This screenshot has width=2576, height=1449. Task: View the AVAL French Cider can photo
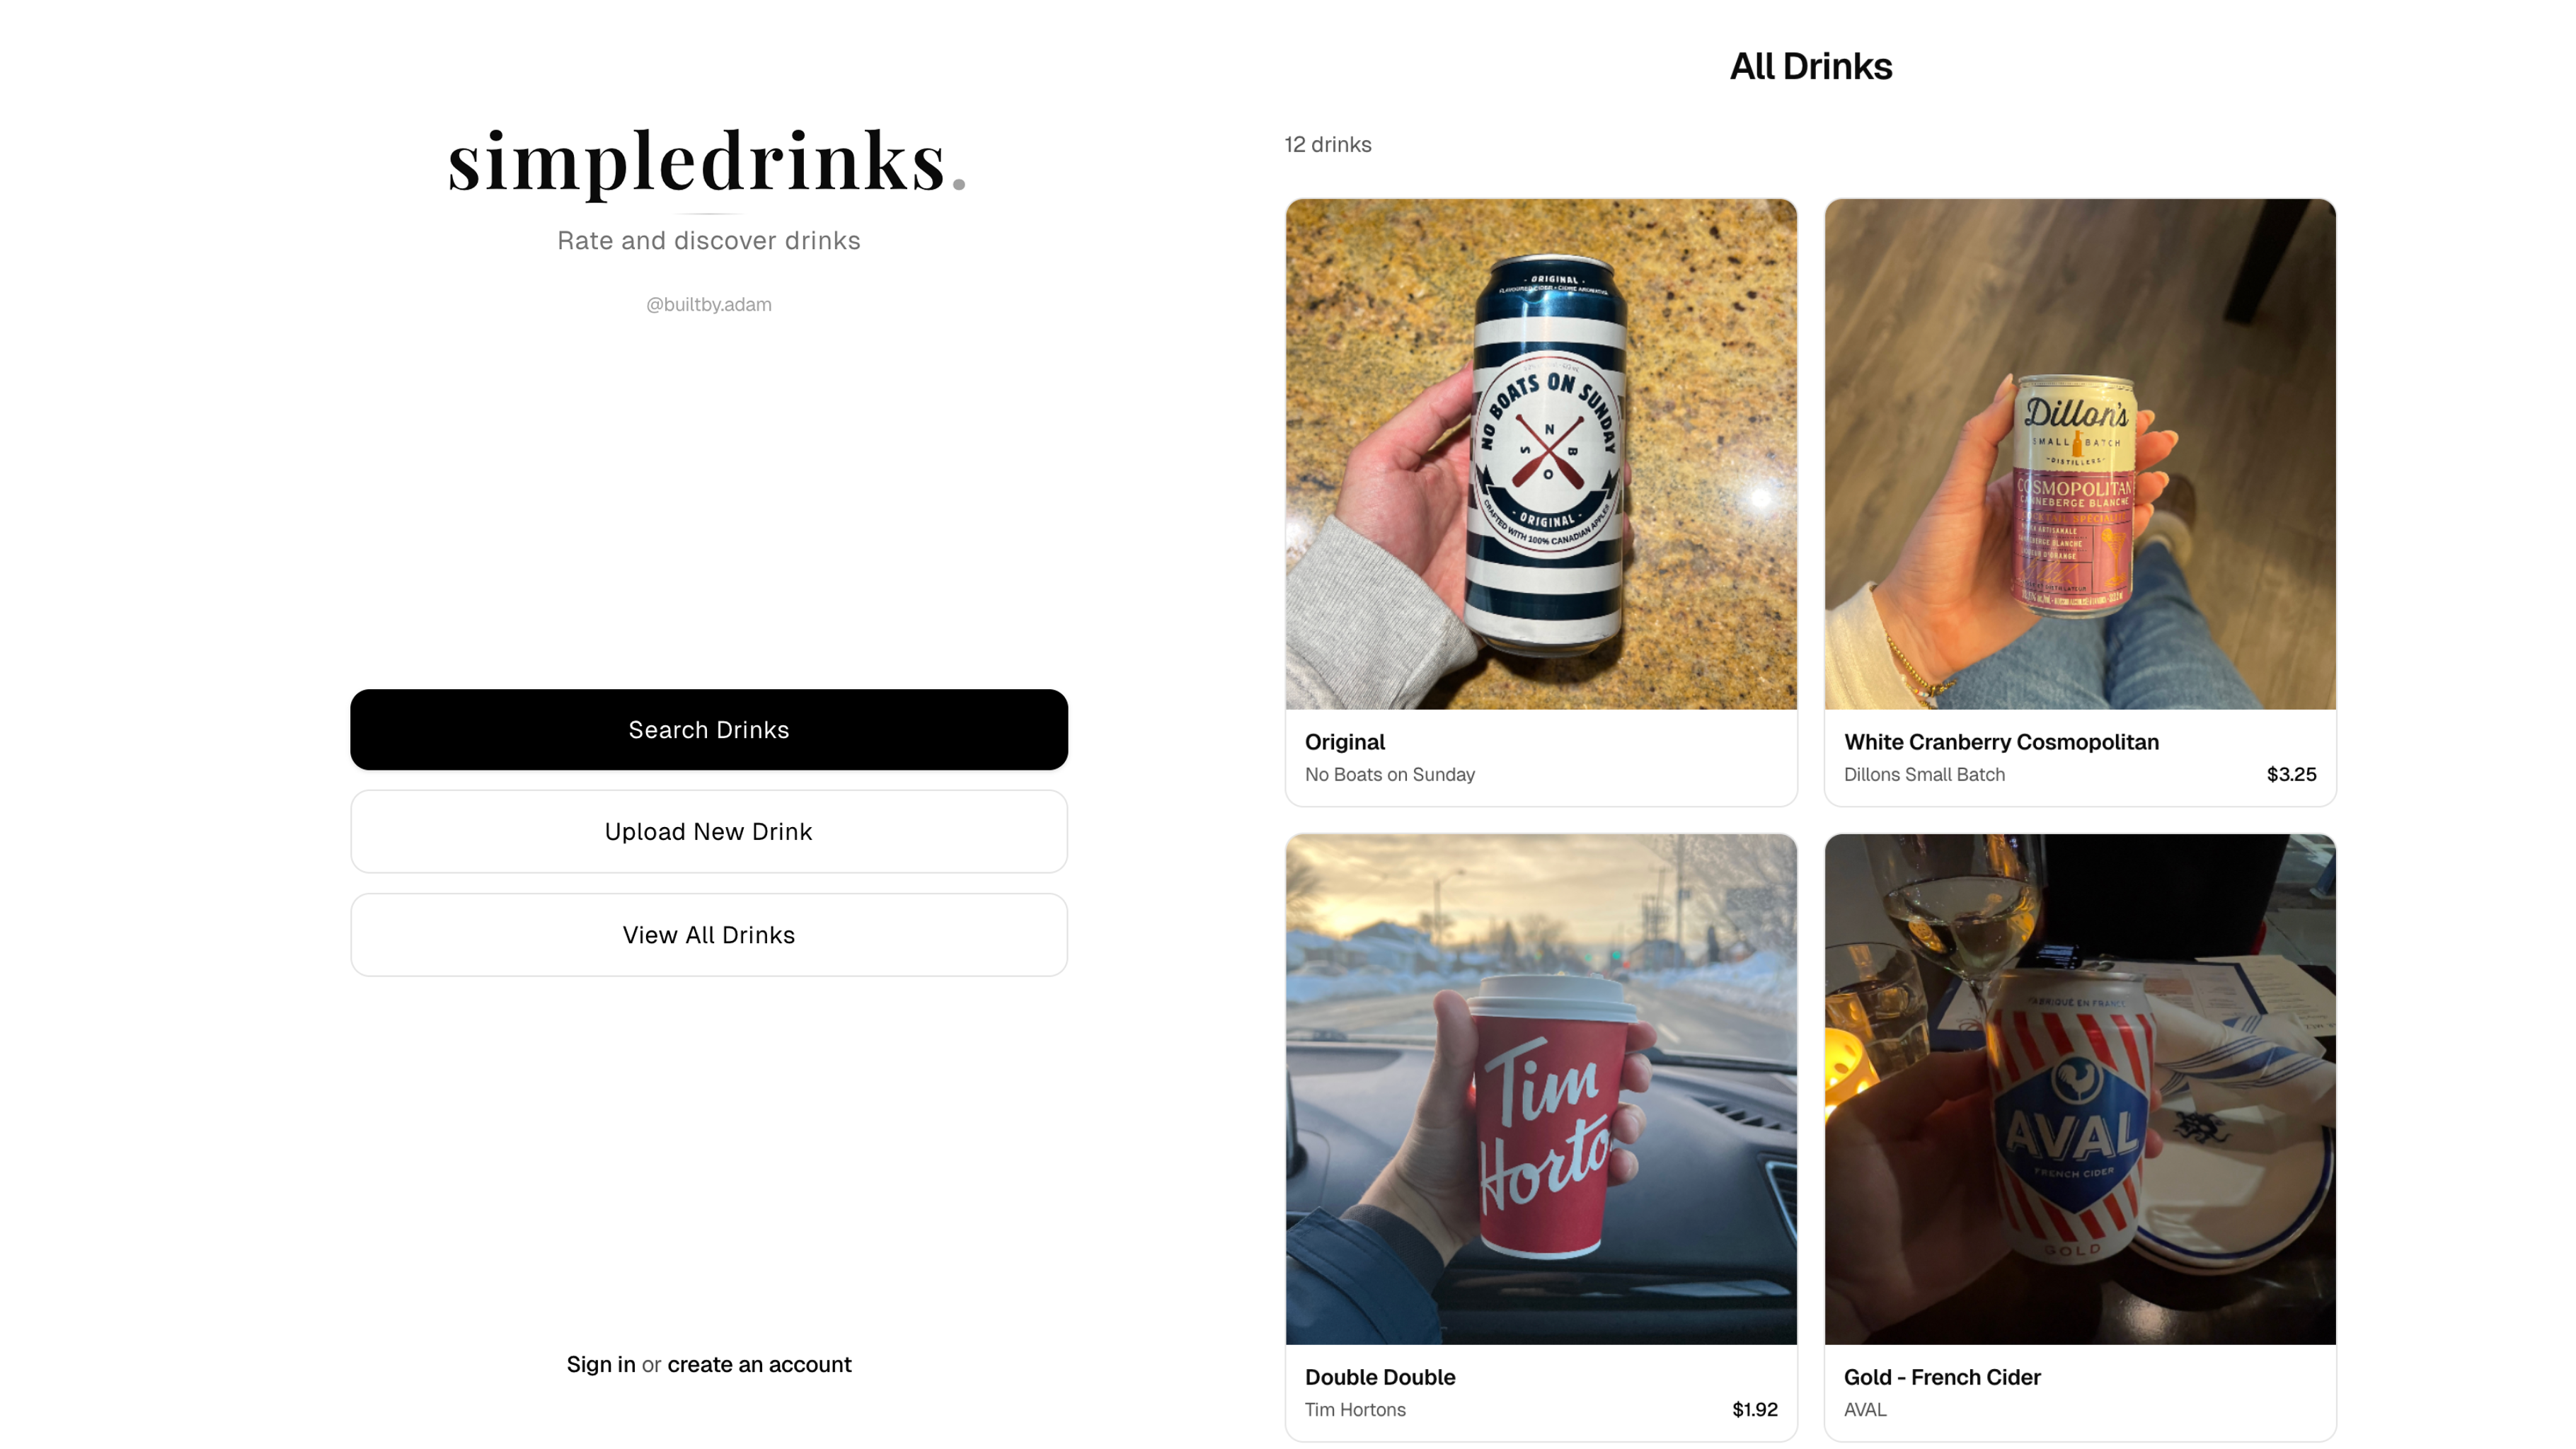(x=2080, y=1089)
